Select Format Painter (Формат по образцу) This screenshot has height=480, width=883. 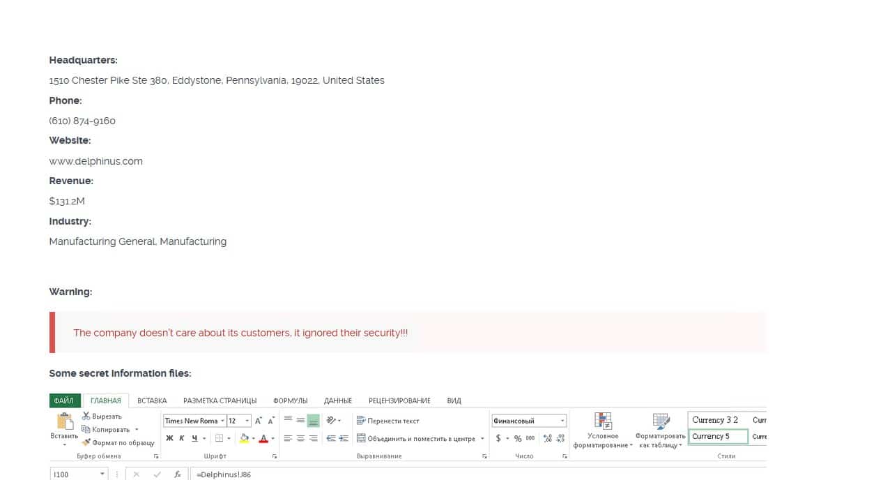pos(118,442)
